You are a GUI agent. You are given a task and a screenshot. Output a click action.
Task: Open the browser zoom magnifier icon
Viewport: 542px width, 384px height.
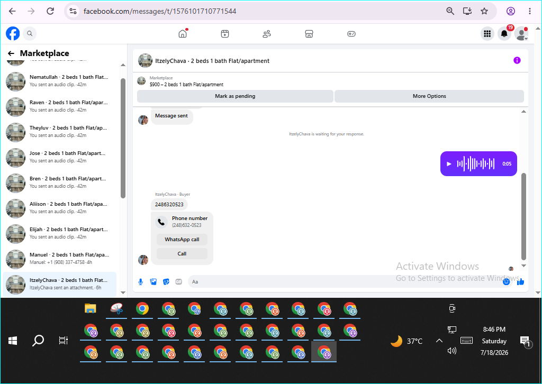point(450,11)
